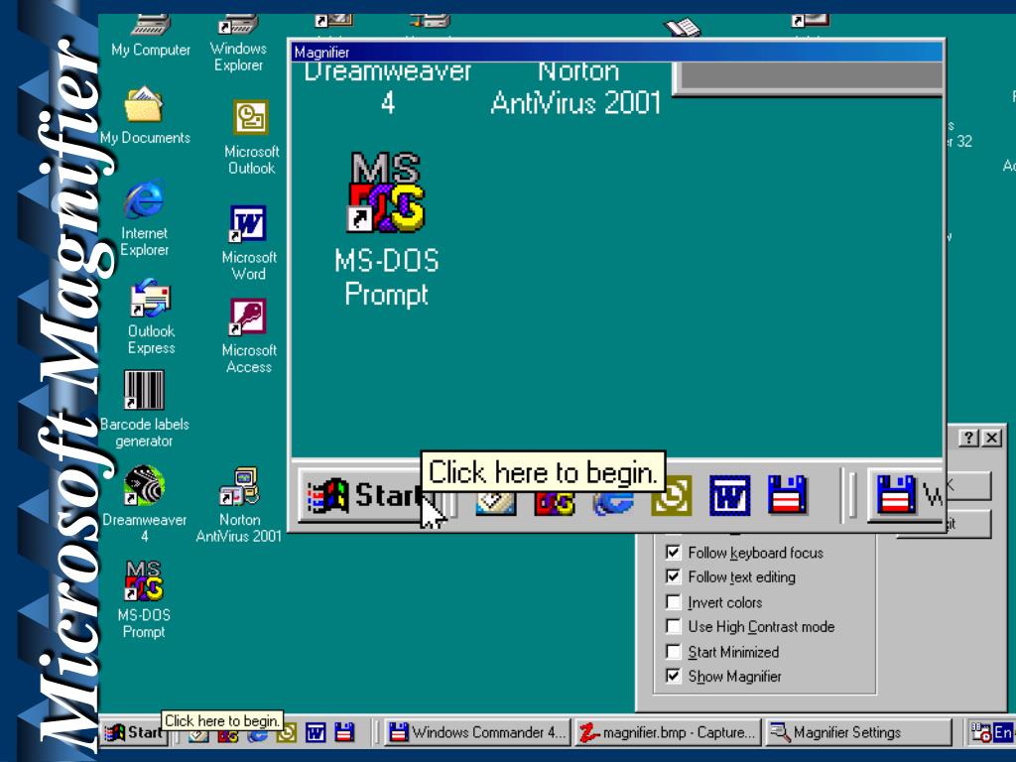
Task: Turn on Use High Contrast mode
Action: (x=674, y=627)
